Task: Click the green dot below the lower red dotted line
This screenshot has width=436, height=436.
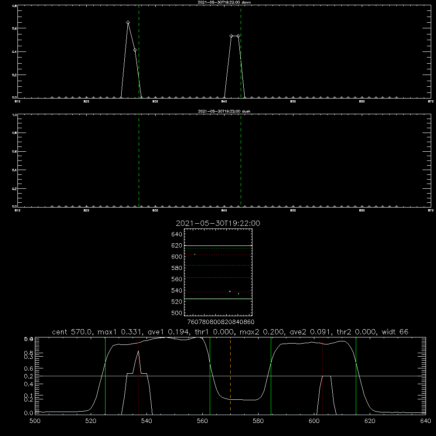Action: [x=238, y=293]
